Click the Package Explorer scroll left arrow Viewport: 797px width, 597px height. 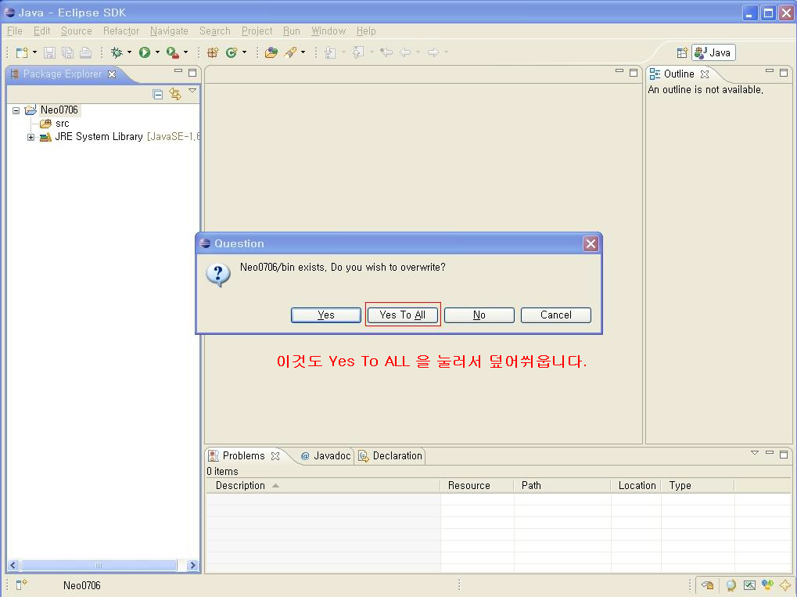[13, 565]
